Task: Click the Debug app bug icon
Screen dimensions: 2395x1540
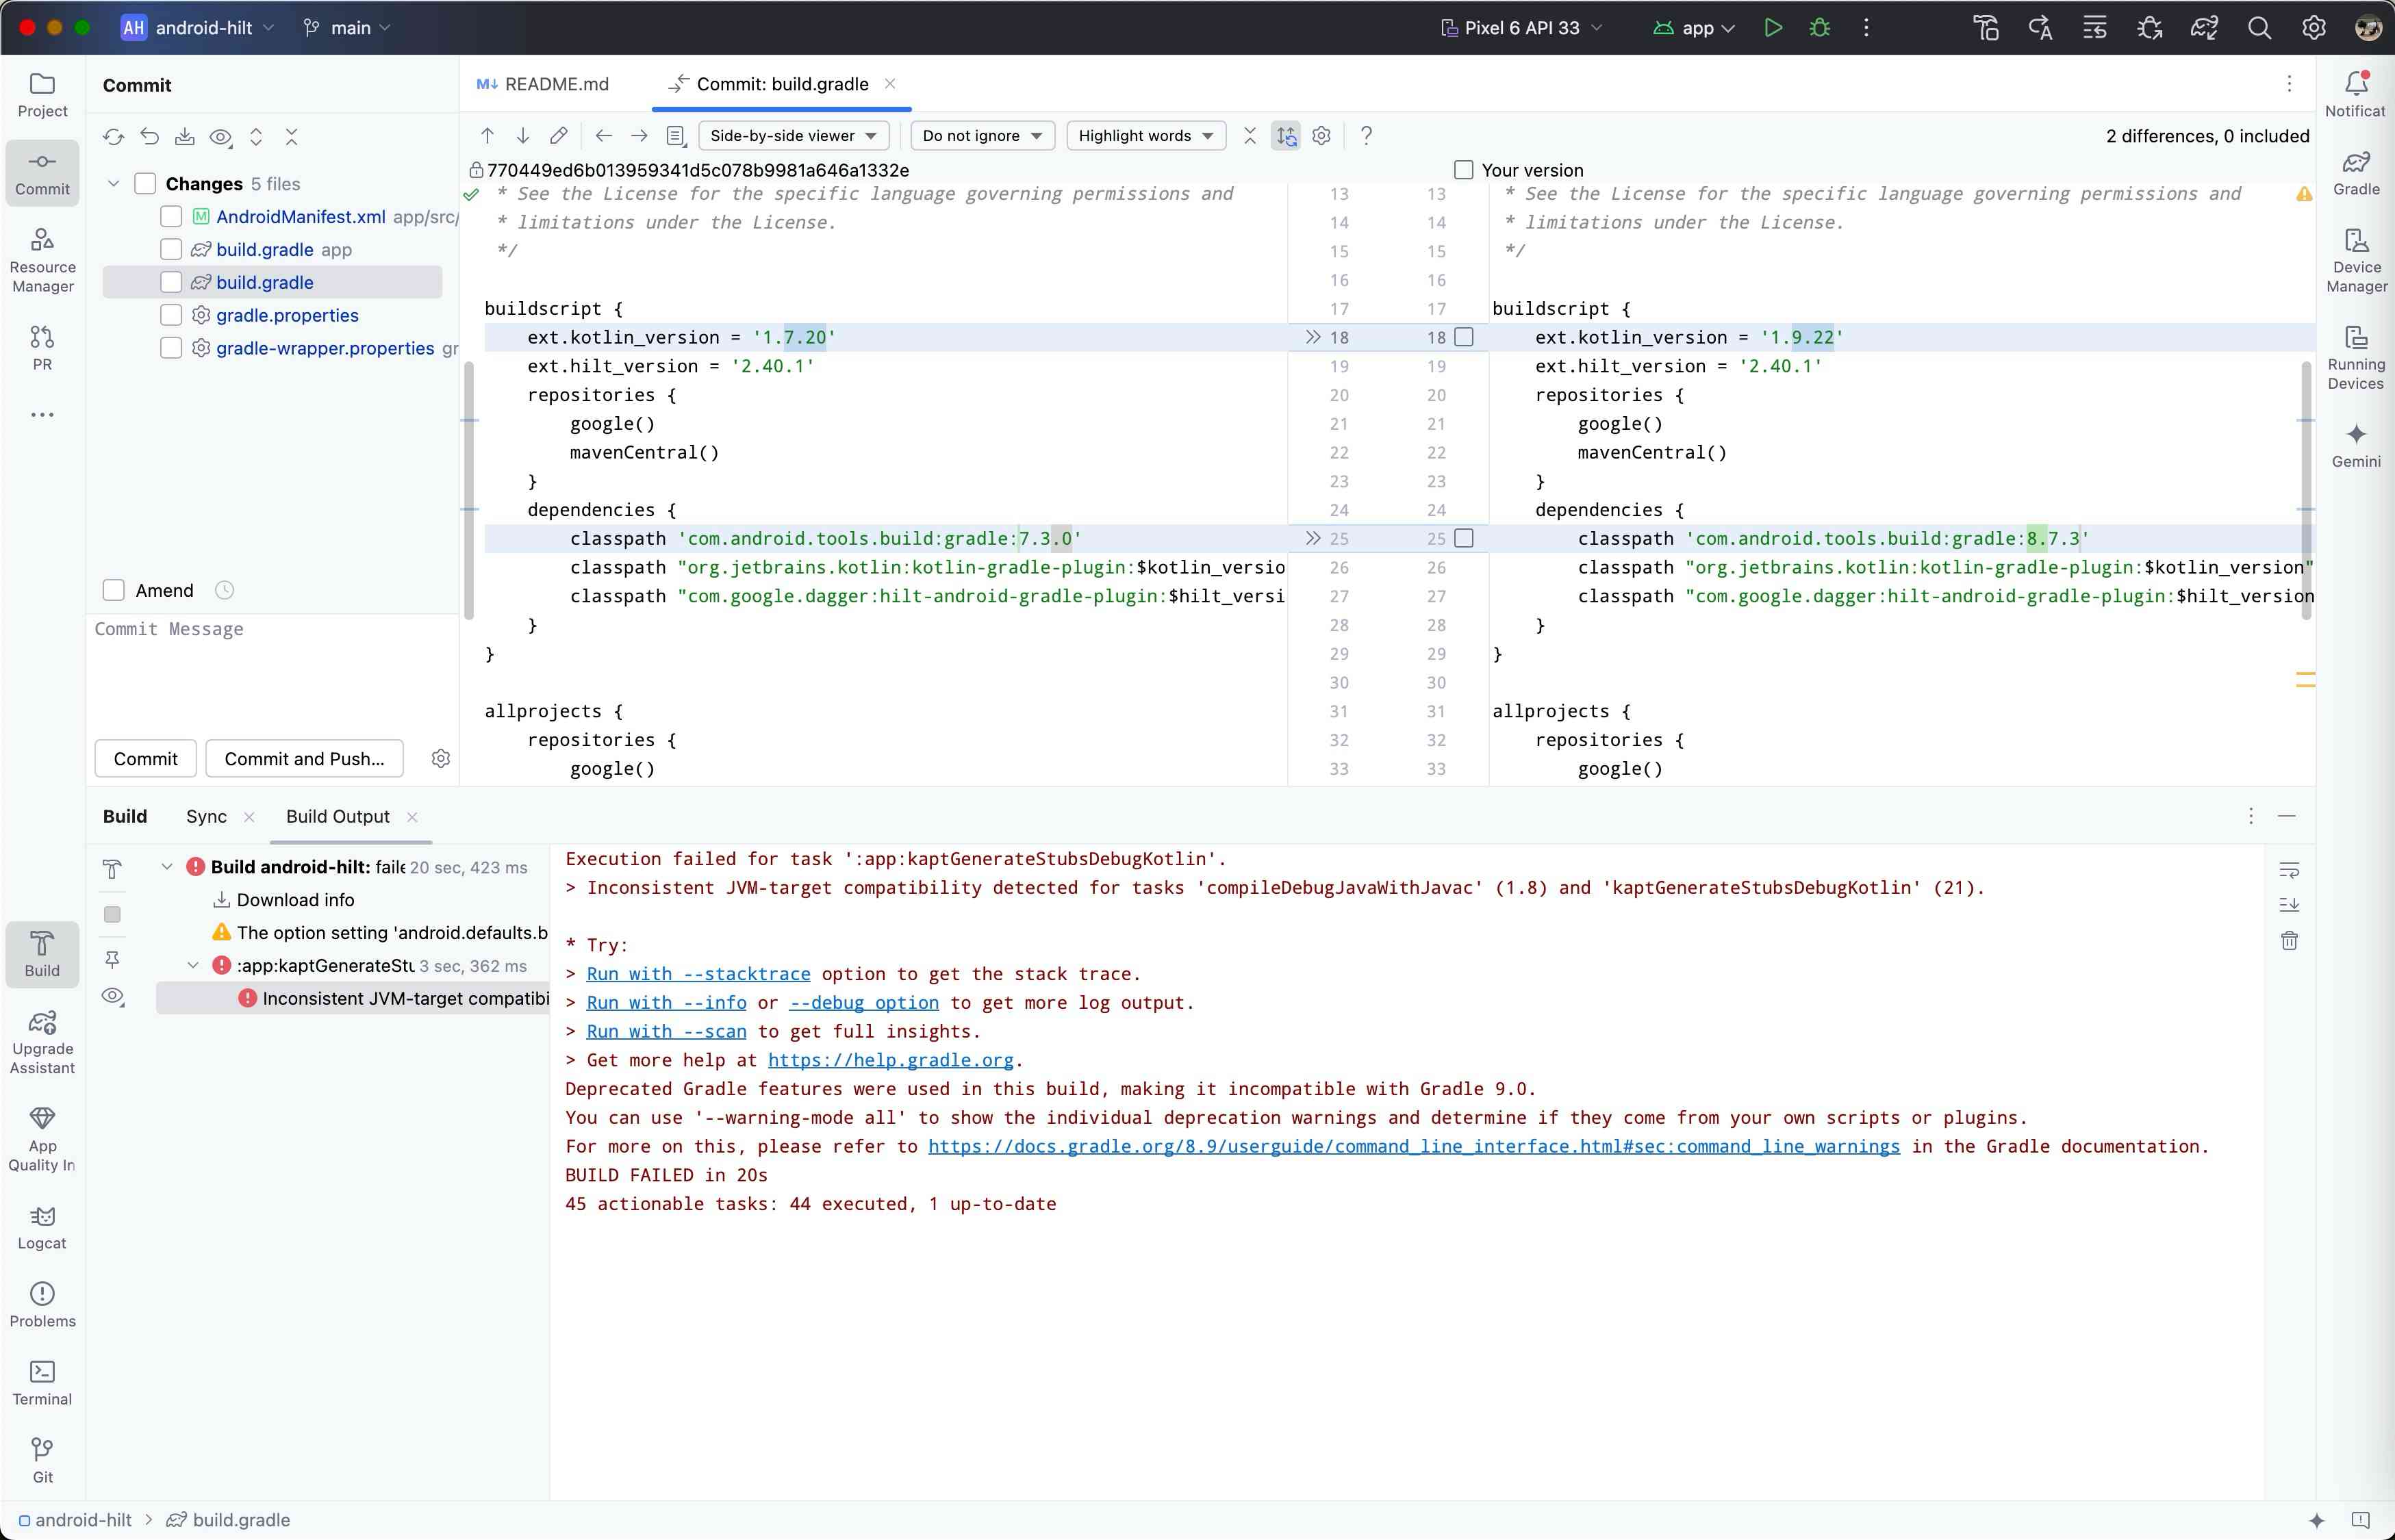Action: [1820, 28]
